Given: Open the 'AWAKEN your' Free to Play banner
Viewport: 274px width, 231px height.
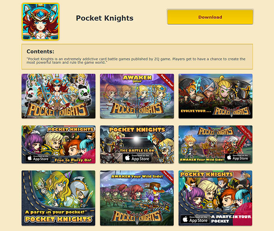Looking at the screenshot, I should 137,96.
